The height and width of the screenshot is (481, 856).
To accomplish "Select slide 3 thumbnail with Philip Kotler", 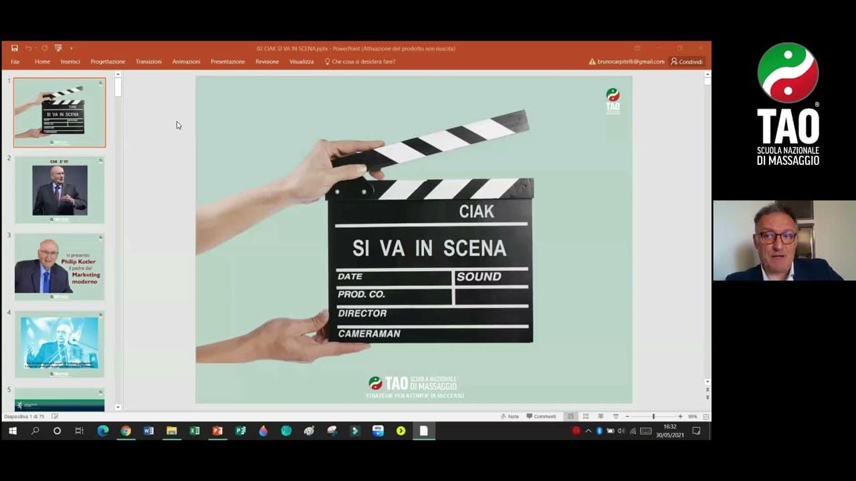I will [59, 266].
